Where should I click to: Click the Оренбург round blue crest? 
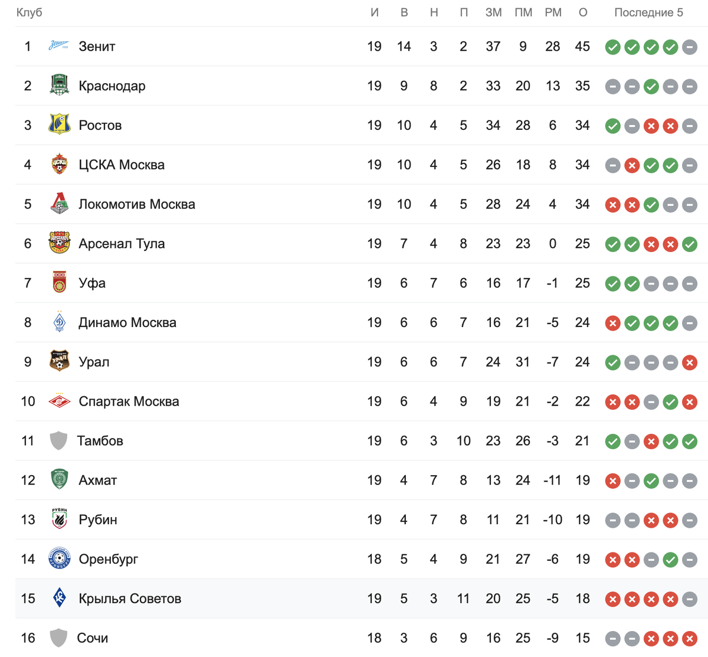pyautogui.click(x=59, y=558)
